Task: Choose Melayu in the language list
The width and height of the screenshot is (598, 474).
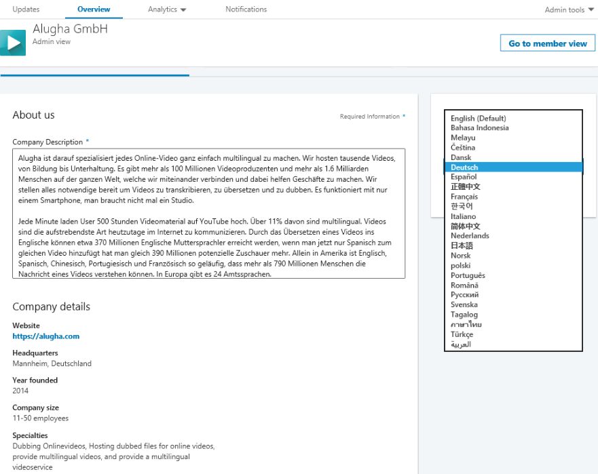Action: tap(513, 138)
